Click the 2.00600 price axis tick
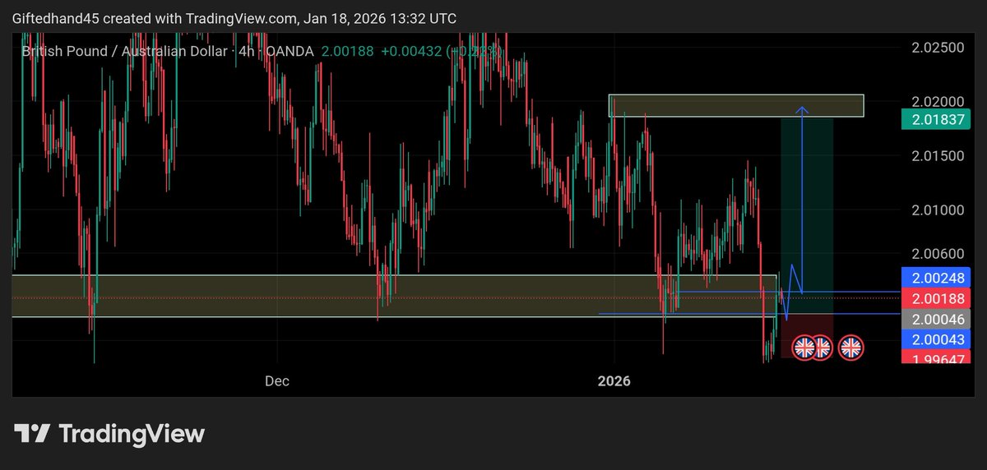Viewport: 987px width, 470px height. point(938,254)
